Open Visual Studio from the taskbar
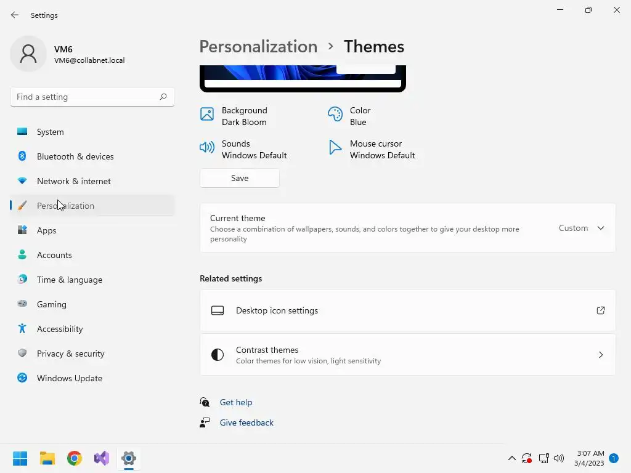This screenshot has height=473, width=631. coord(102,458)
